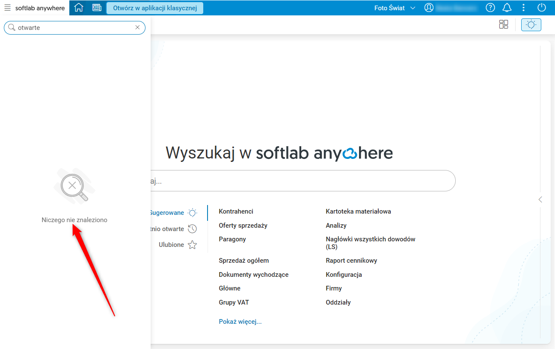555x349 pixels.
Task: Open the Analizy link
Action: click(336, 226)
